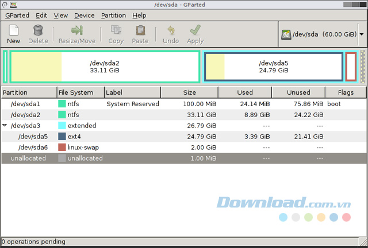Open the Help menu

pyautogui.click(x=139, y=15)
